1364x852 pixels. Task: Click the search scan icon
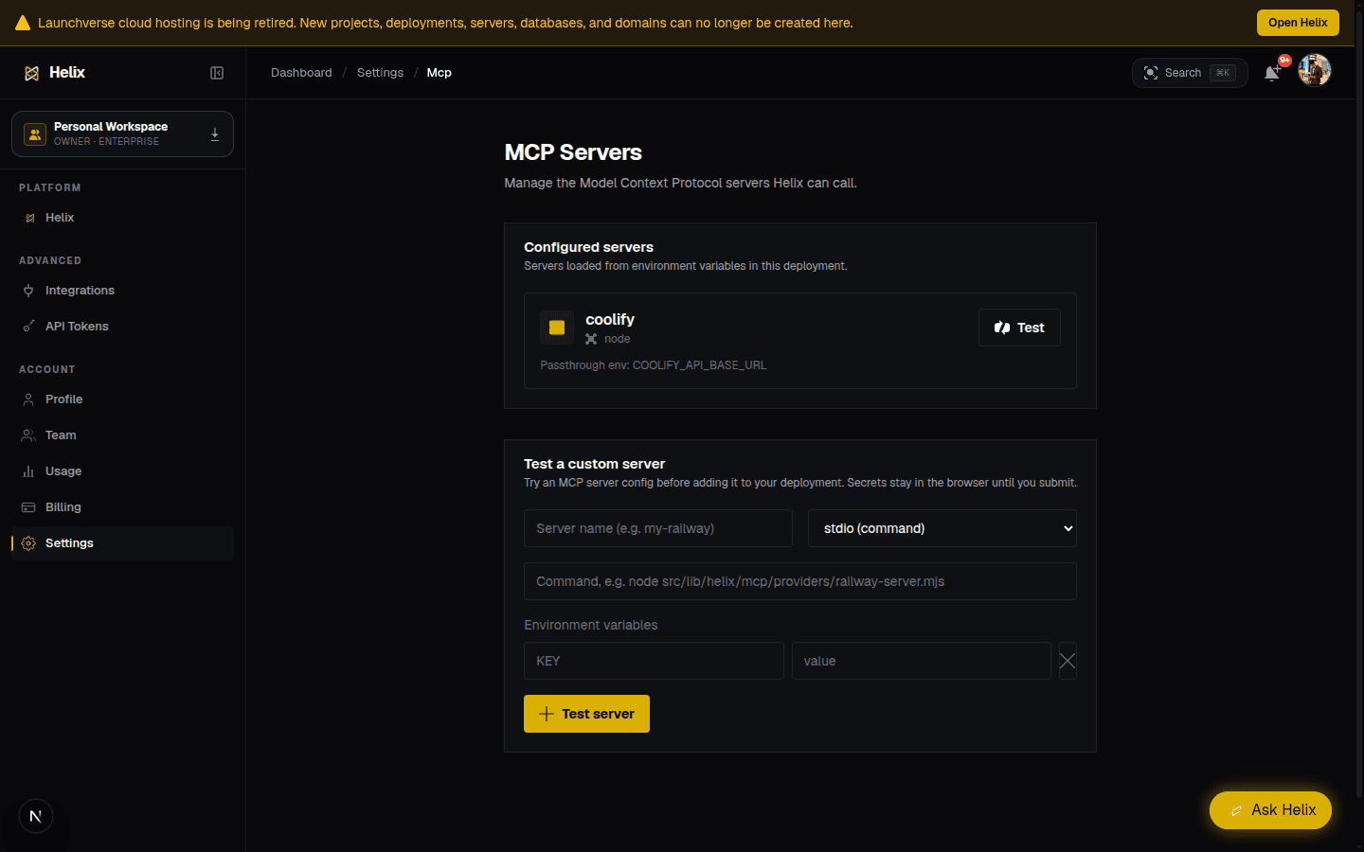click(x=1151, y=73)
